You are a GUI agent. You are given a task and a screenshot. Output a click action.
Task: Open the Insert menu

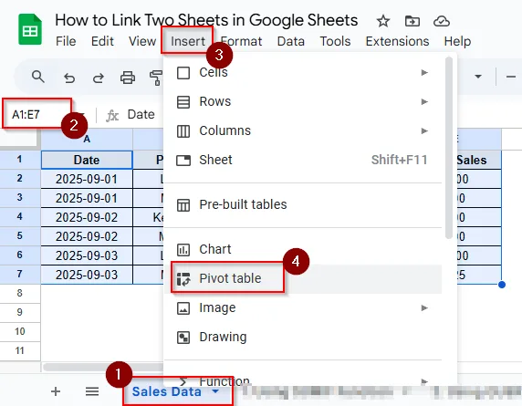point(188,41)
